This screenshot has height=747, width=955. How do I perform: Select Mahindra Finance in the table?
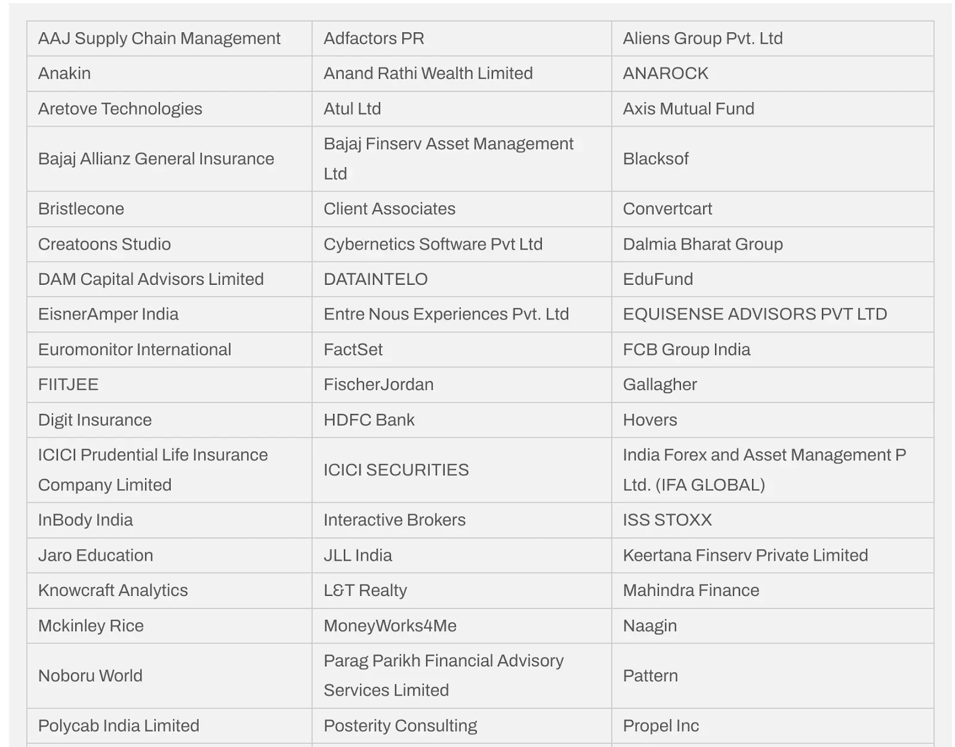click(x=691, y=591)
